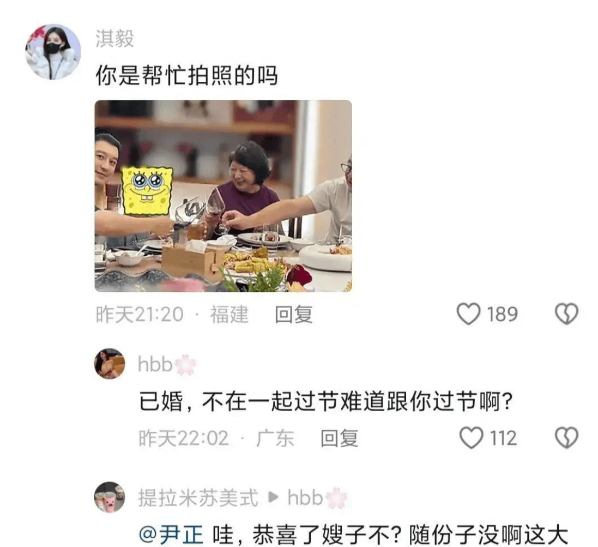
Task: Open replied-to user hbb after arrow
Action: (305, 498)
